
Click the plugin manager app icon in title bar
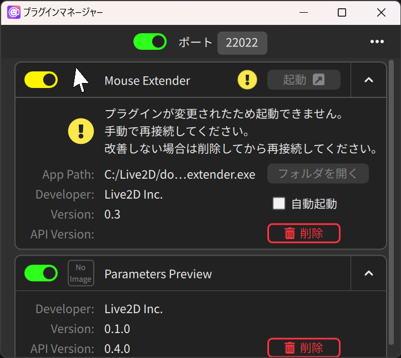point(13,12)
